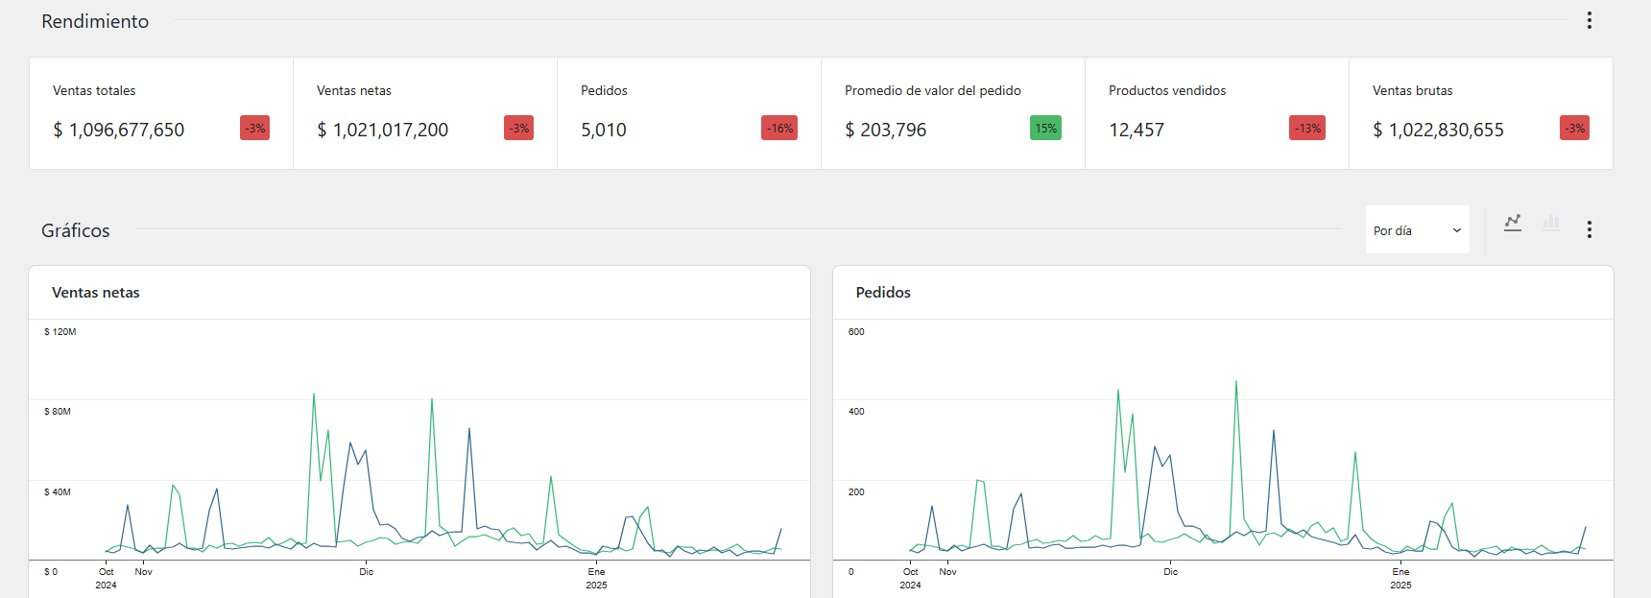Screen dimensions: 1651x598
Task: Select the Pedidos summary card
Action: click(x=688, y=113)
